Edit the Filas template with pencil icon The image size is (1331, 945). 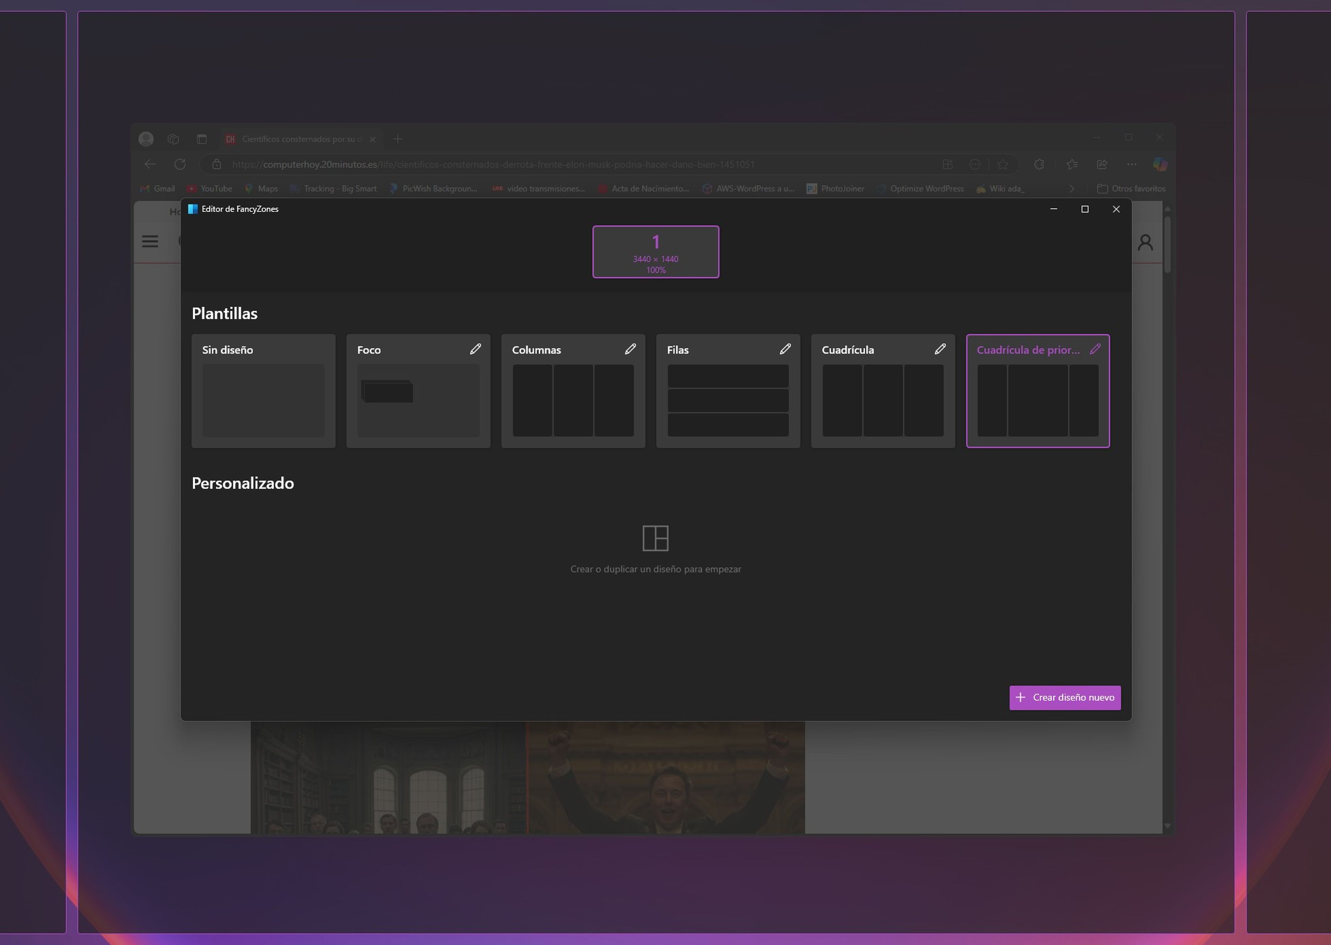pyautogui.click(x=785, y=349)
